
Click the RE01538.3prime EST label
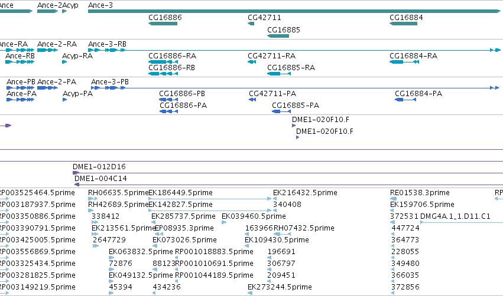pyautogui.click(x=420, y=193)
